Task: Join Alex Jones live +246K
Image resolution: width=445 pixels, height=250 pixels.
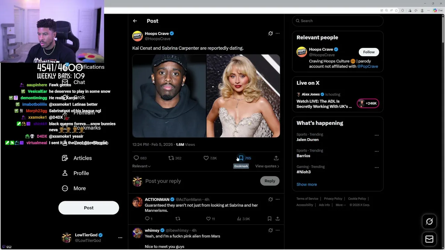Action: pyautogui.click(x=368, y=103)
